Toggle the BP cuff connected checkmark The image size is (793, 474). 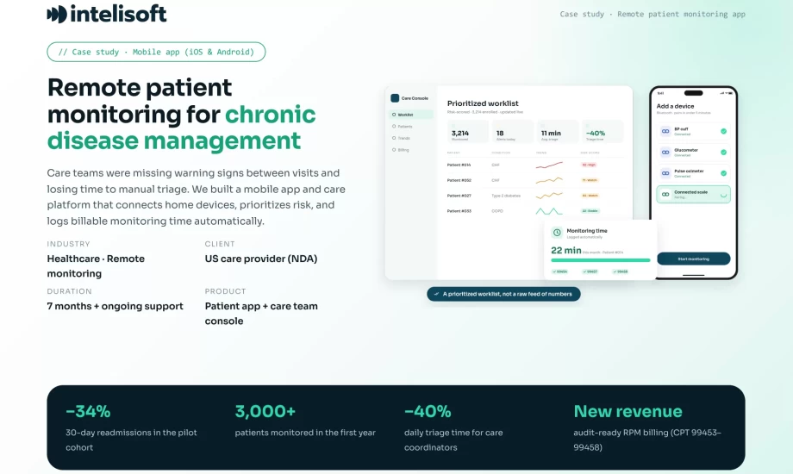tap(724, 131)
